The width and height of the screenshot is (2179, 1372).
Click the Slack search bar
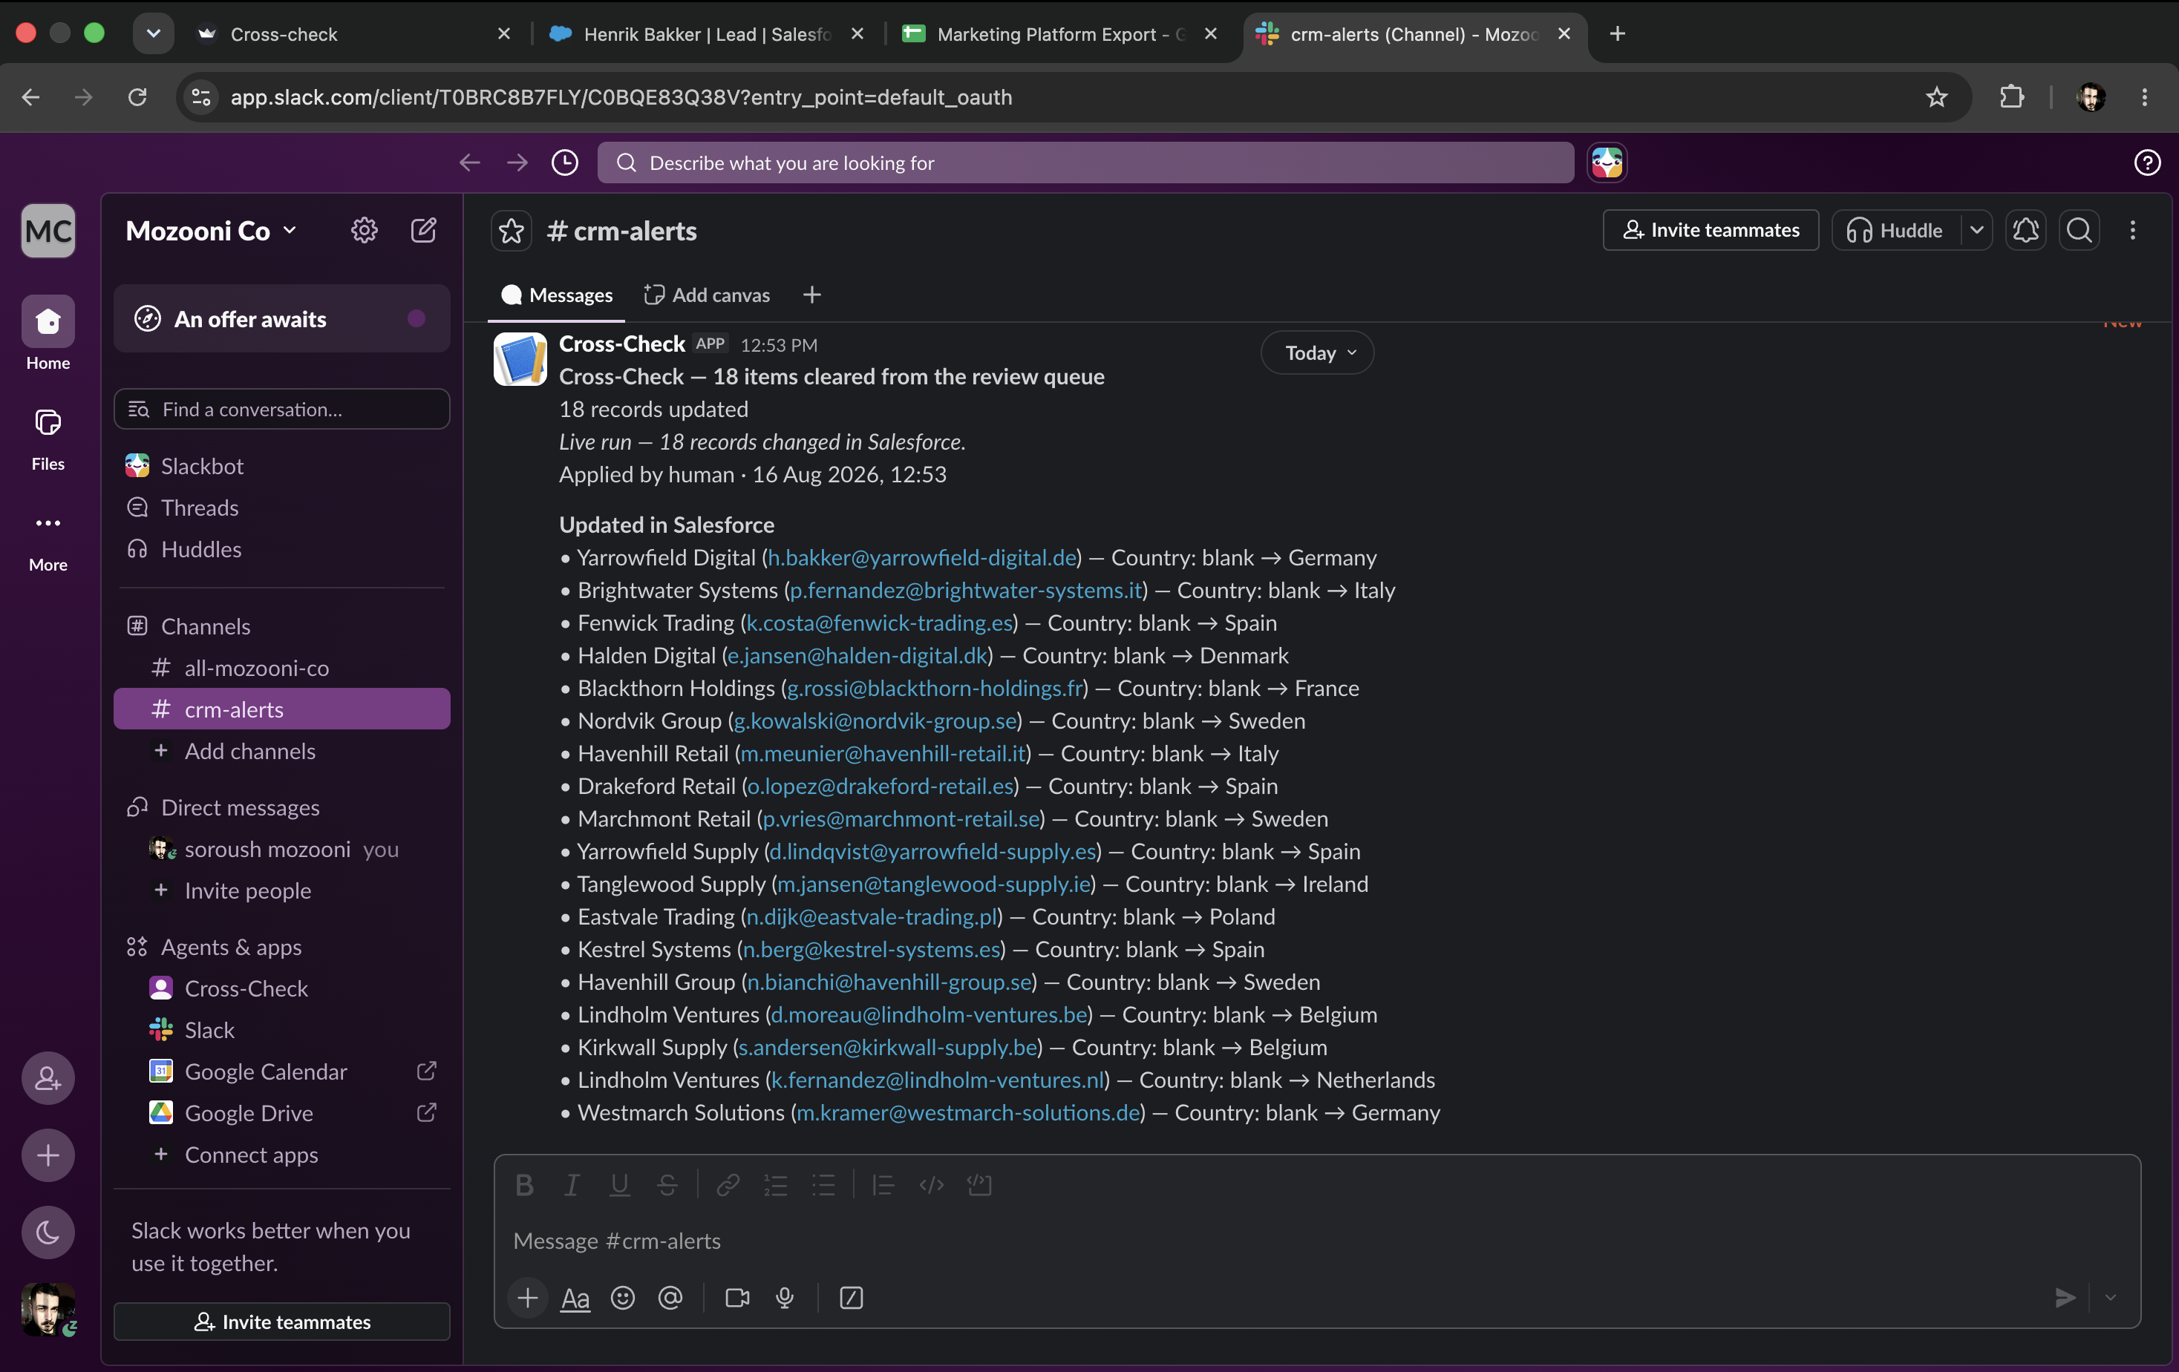click(1085, 163)
